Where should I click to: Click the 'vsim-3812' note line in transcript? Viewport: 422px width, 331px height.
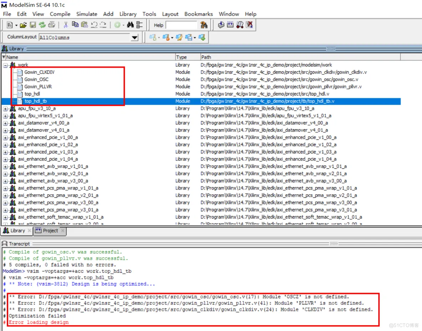coord(82,284)
